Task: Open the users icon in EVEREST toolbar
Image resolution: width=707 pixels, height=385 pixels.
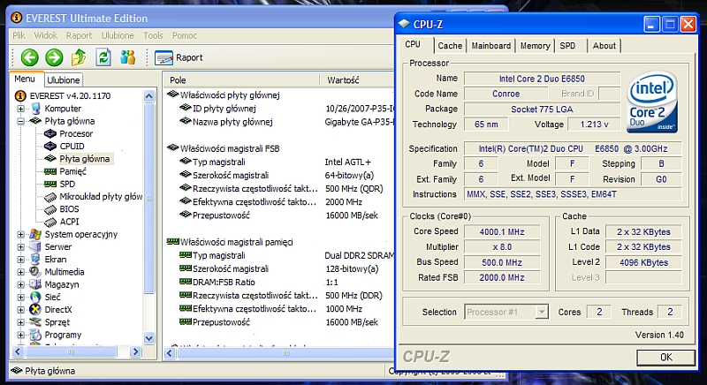Action: click(x=127, y=57)
